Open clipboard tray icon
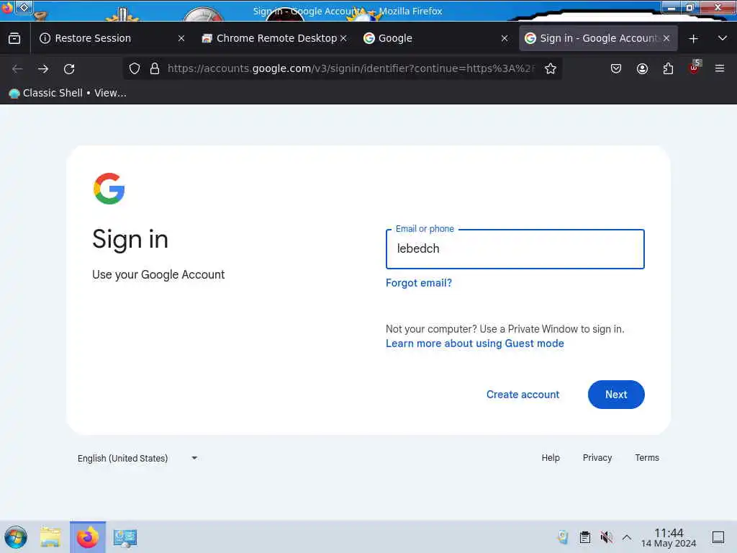 pyautogui.click(x=584, y=537)
